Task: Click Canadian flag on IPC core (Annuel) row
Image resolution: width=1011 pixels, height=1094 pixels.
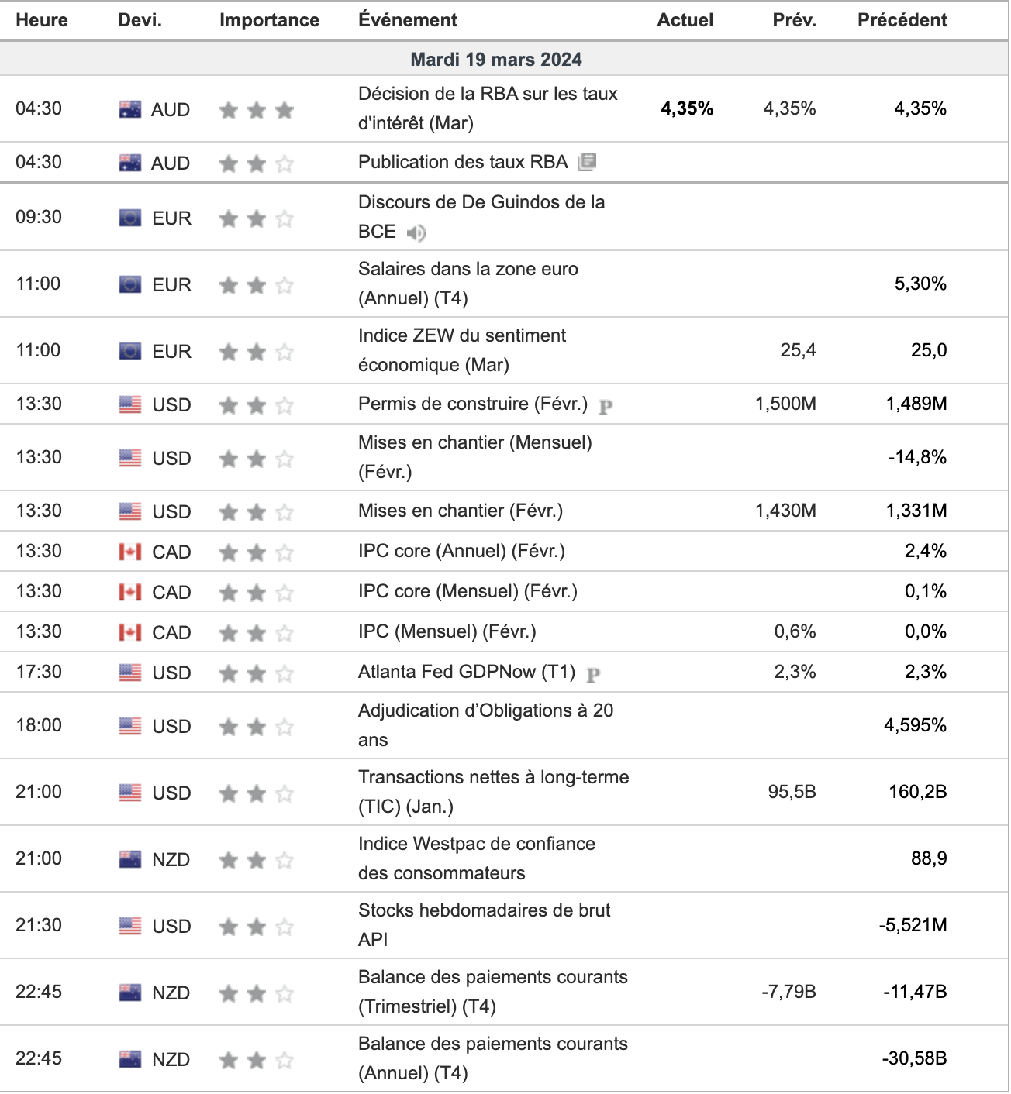Action: (x=130, y=552)
